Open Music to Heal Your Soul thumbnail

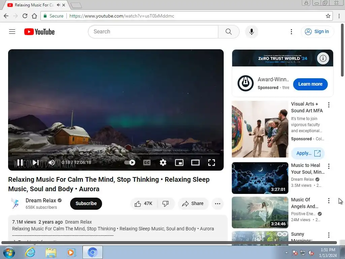(x=260, y=178)
